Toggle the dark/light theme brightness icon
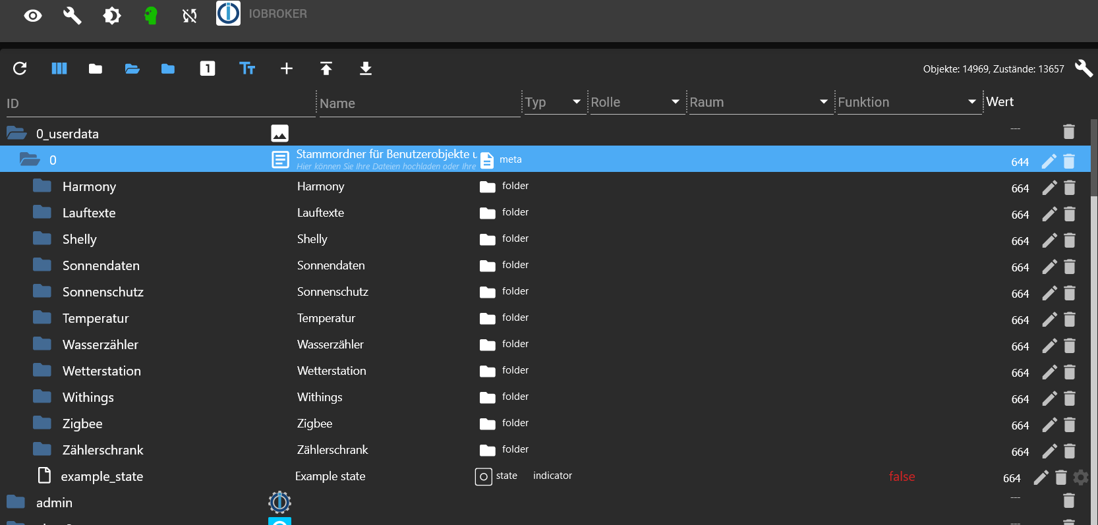 click(112, 15)
